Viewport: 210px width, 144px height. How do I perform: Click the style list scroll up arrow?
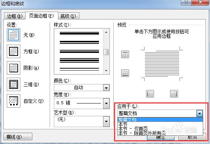click(106, 32)
